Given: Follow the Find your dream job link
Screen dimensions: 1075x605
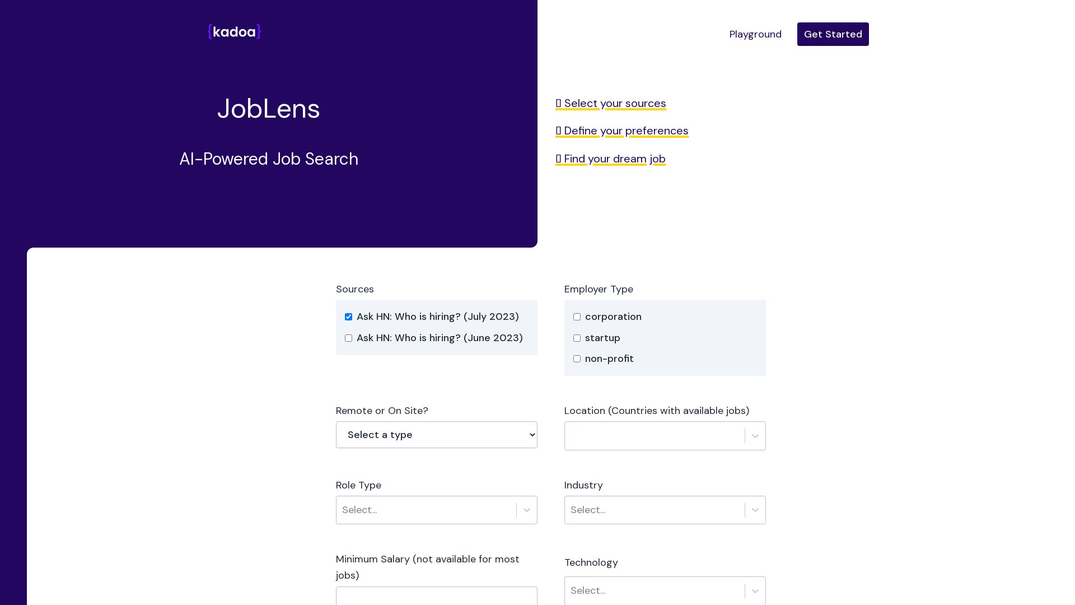Looking at the screenshot, I should tap(610, 159).
